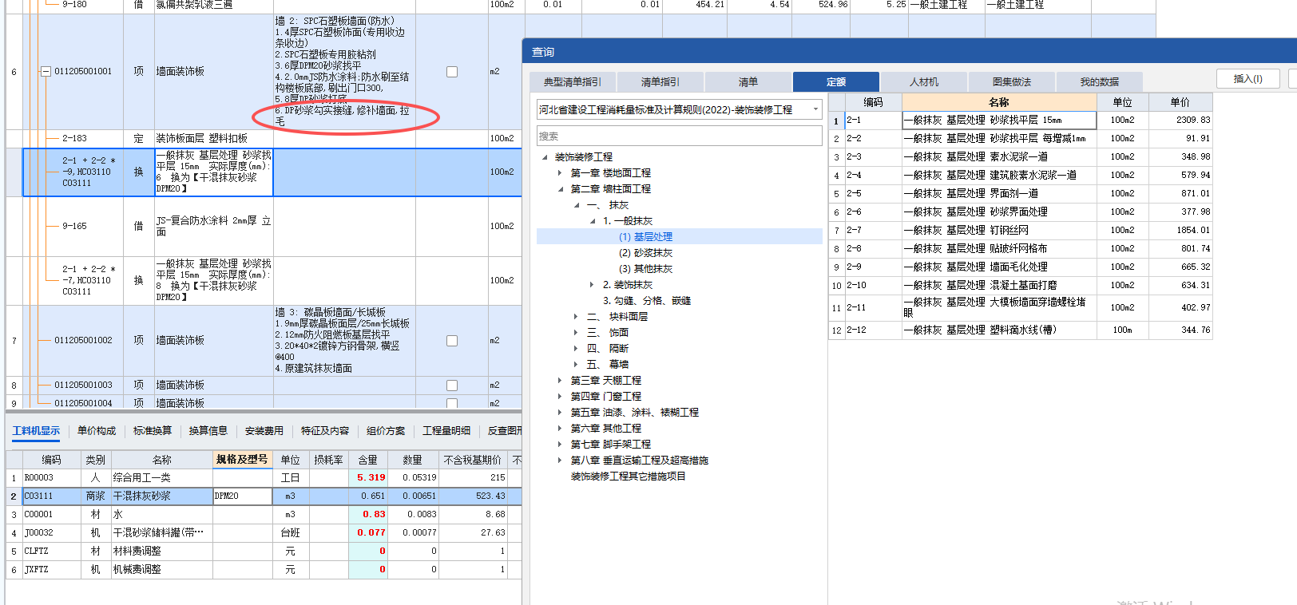Viewport: 1297px width, 605px height.
Task: Expand the 三、饰面 node arrow
Action: coord(576,333)
